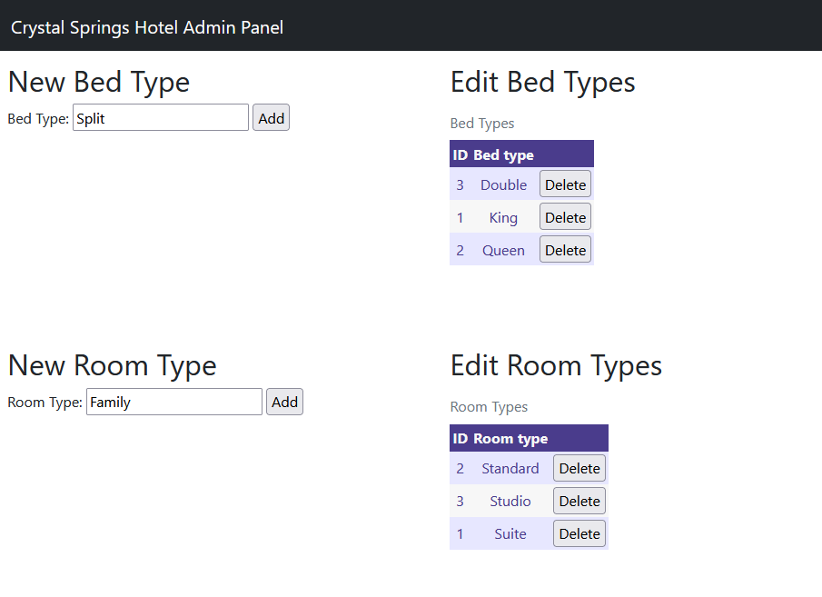Image resolution: width=822 pixels, height=597 pixels.
Task: Delete the King bed type
Action: (565, 217)
